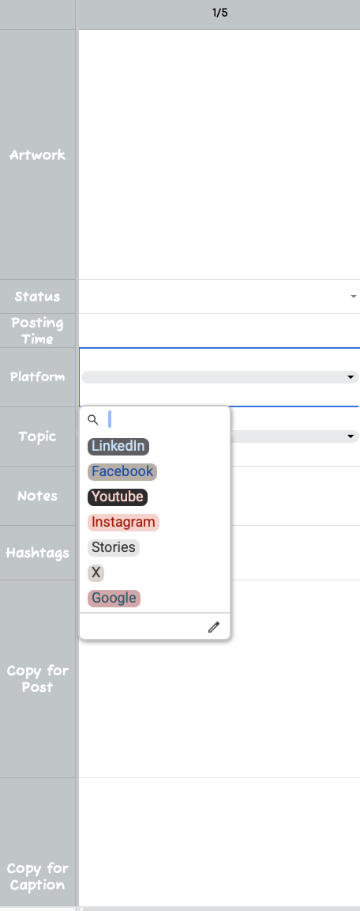Select the 1/5 column header
The image size is (360, 911).
click(x=219, y=13)
